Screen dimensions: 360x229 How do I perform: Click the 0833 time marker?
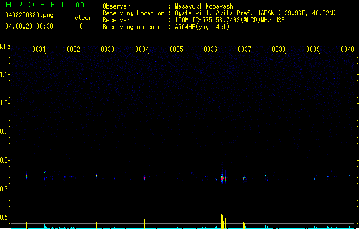click(x=108, y=49)
